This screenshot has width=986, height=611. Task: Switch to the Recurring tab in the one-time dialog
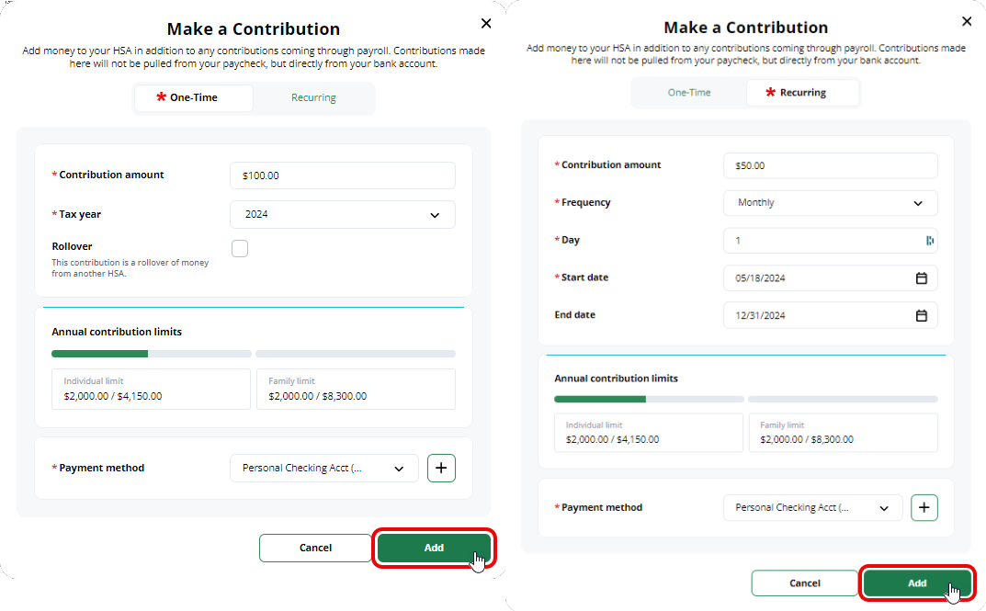313,97
